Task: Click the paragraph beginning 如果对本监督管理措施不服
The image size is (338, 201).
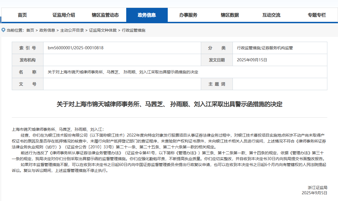Action: (x=169, y=167)
